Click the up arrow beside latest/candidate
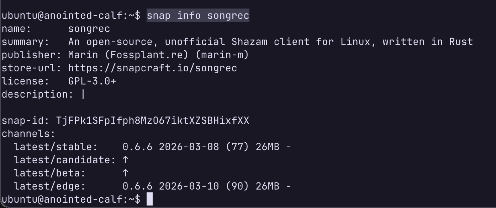The image size is (496, 208). (x=125, y=160)
